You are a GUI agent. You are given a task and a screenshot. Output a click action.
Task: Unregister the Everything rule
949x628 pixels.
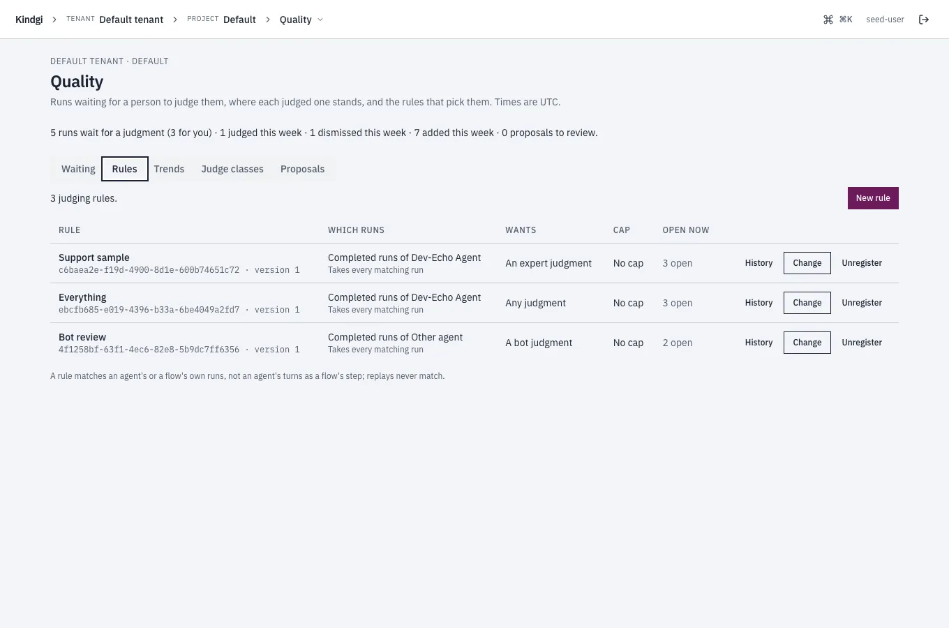coord(862,303)
